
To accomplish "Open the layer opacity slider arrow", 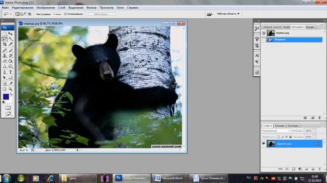I will click(314, 131).
